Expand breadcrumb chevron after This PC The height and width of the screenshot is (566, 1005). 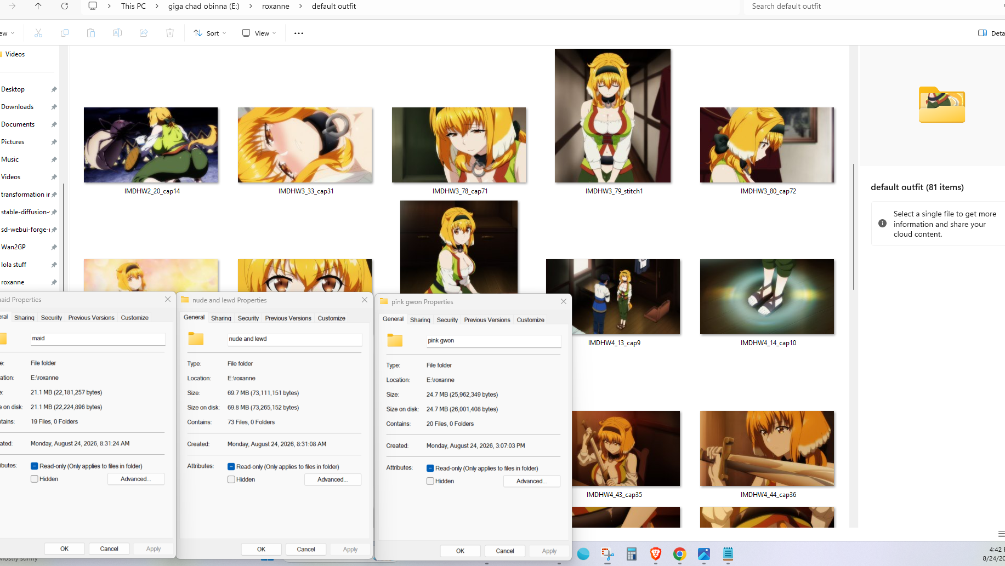pos(157,6)
